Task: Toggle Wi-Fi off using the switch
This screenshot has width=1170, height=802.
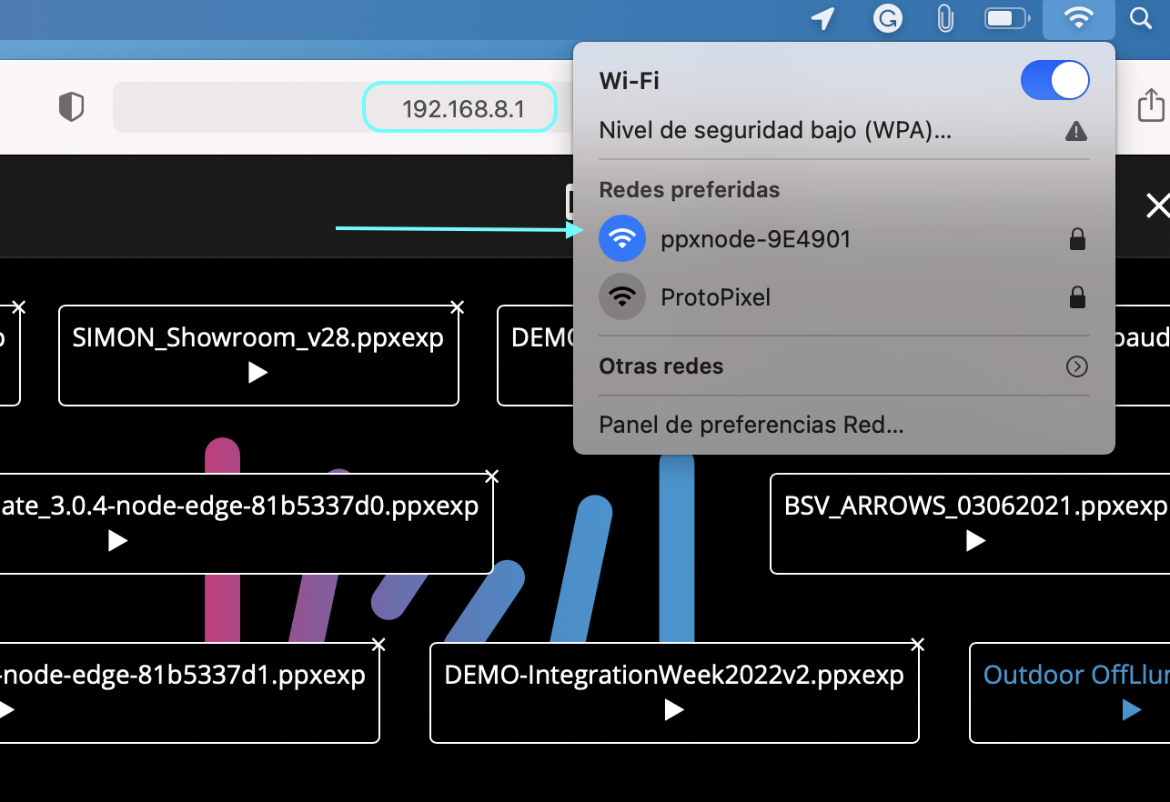Action: point(1054,80)
